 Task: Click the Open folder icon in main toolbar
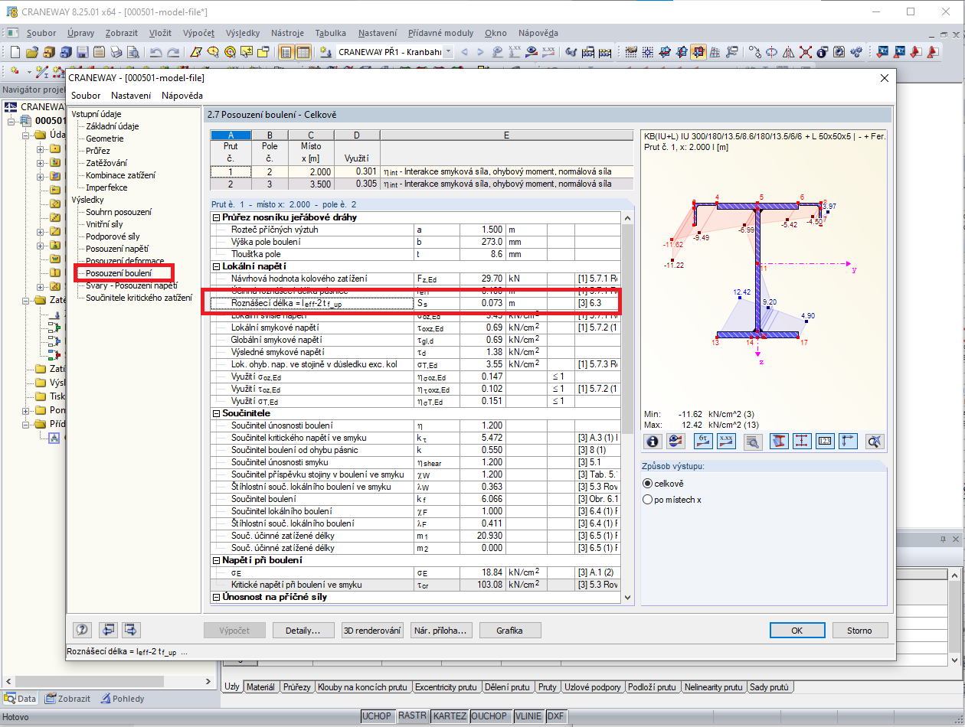pyautogui.click(x=31, y=52)
